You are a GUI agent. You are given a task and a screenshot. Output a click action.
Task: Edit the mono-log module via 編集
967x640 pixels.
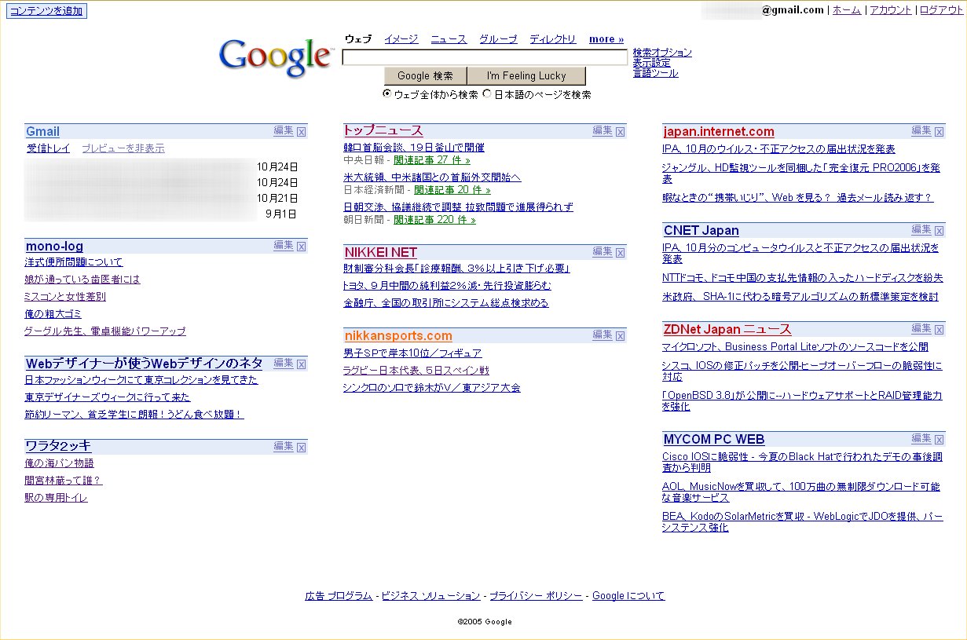284,246
